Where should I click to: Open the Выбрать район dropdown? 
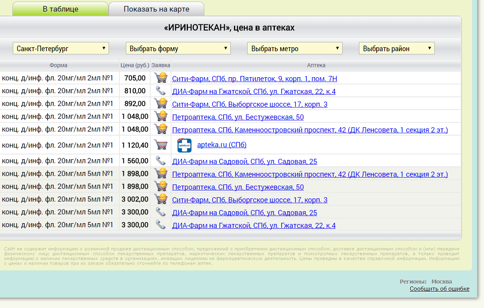397,49
